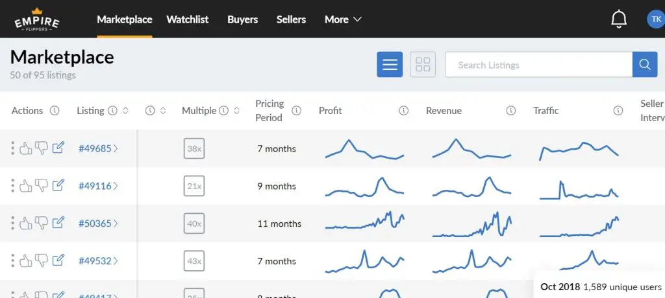
Task: Click "11 months" pricing period cell
Action: (279, 223)
